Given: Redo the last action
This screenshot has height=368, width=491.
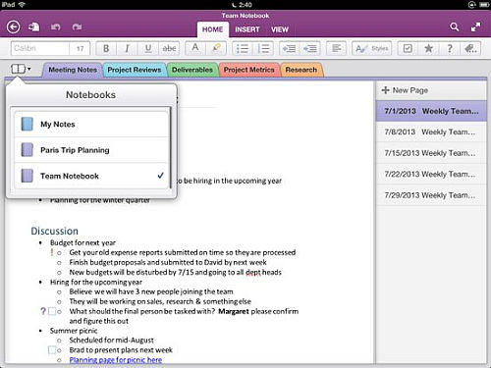Looking at the screenshot, I should point(78,26).
